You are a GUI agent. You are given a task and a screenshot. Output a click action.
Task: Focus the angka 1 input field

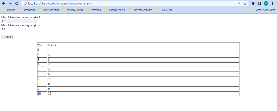click(x=19, y=21)
